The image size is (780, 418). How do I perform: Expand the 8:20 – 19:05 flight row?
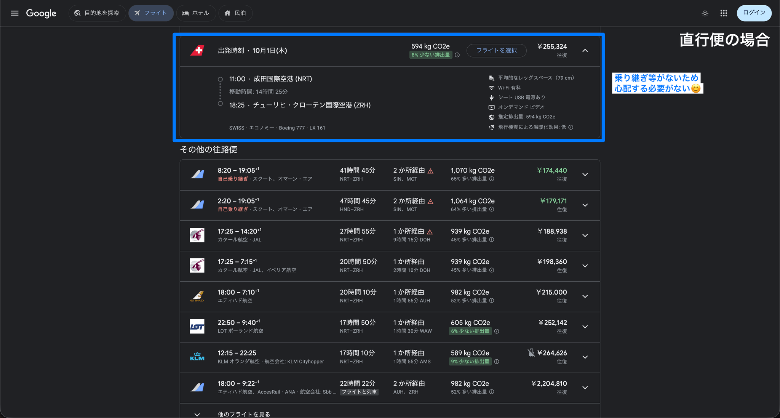[585, 175]
